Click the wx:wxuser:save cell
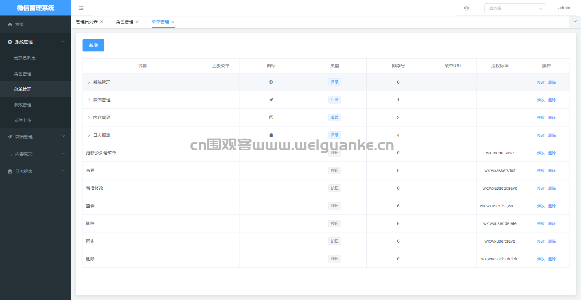This screenshot has height=300, width=581. click(x=500, y=241)
